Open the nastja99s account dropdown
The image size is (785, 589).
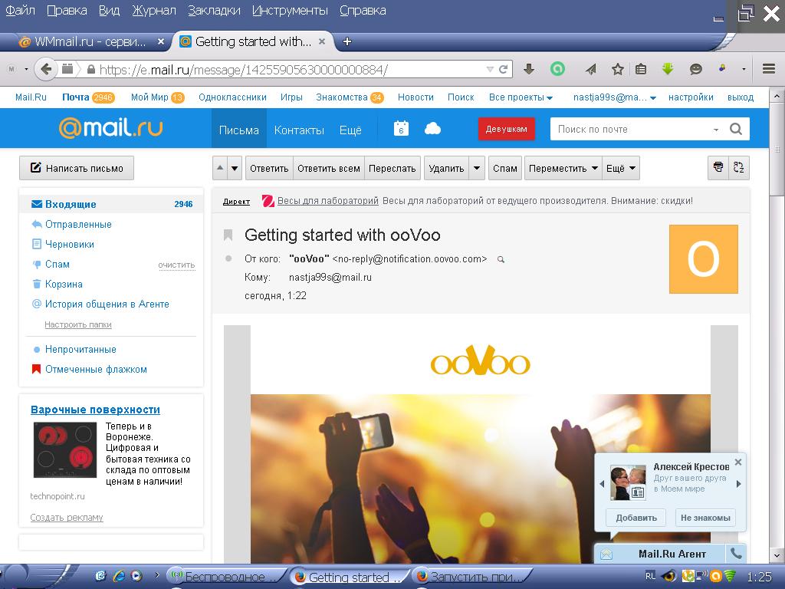pos(614,97)
